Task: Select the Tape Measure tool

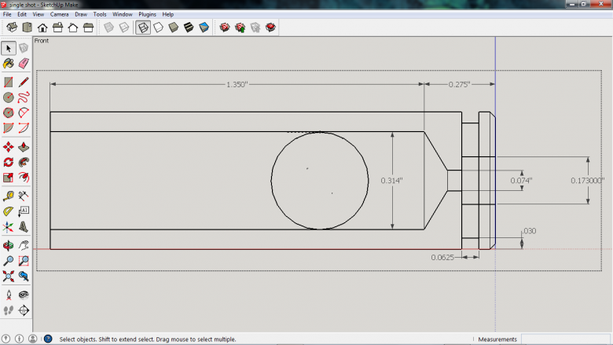Action: tap(9, 196)
